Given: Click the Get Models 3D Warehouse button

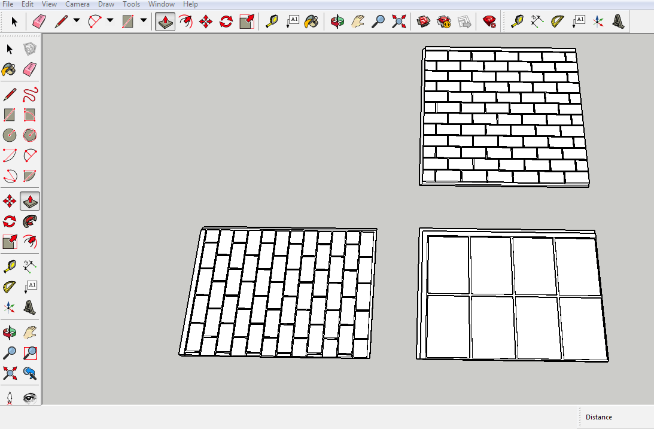Looking at the screenshot, I should 422,22.
